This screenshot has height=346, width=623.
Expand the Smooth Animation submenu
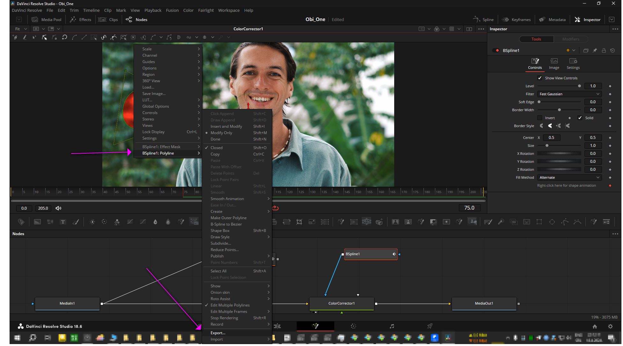(x=237, y=198)
